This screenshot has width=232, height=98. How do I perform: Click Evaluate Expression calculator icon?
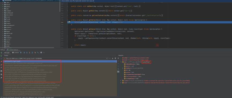click(41, 52)
